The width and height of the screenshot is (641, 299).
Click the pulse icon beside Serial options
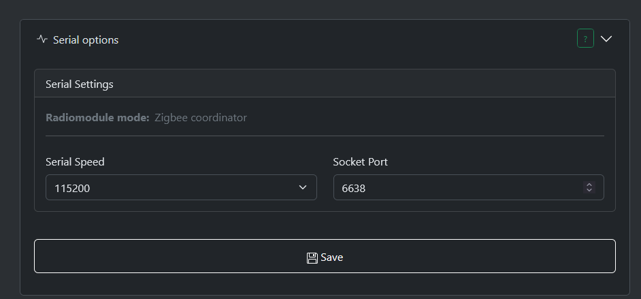coord(42,40)
